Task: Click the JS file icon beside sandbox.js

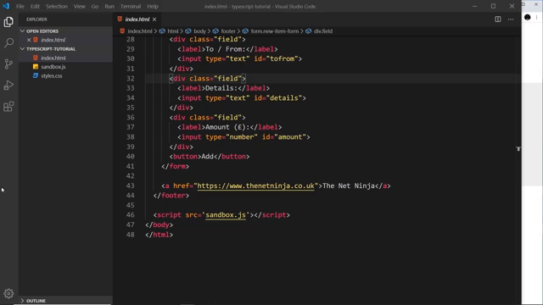Action: [x=36, y=67]
